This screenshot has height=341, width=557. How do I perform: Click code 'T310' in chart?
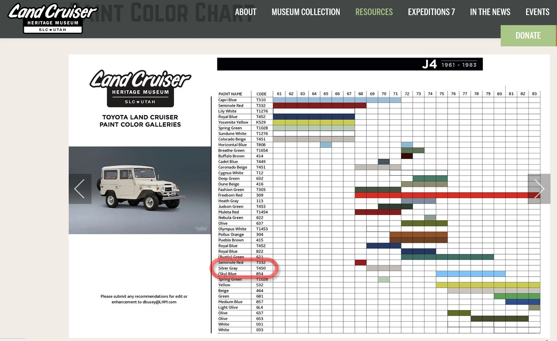(261, 100)
